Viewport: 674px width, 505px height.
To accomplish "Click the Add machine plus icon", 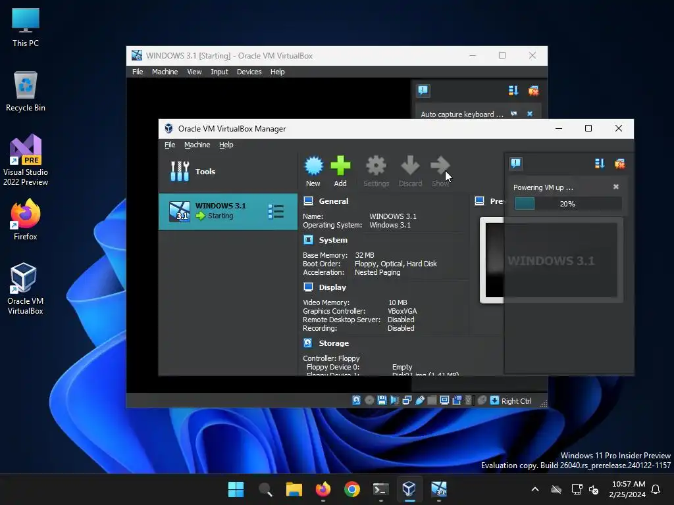I will 340,166.
